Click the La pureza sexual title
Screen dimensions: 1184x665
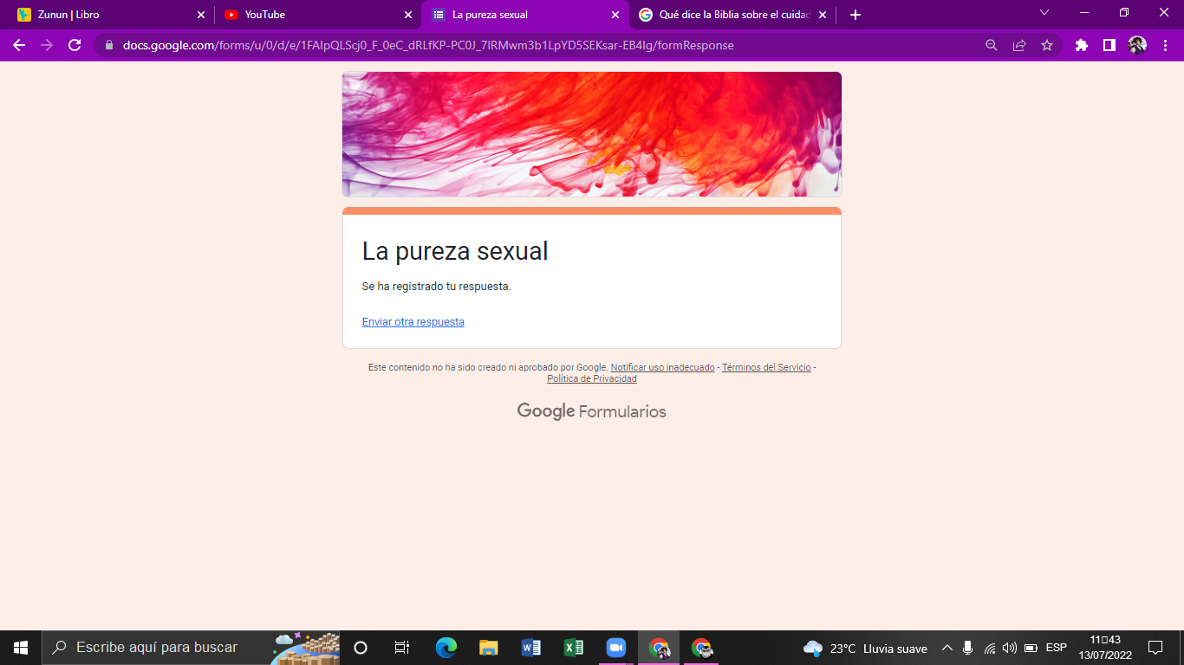click(x=455, y=251)
